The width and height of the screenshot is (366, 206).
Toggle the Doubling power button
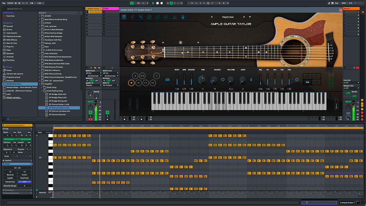pos(223,79)
